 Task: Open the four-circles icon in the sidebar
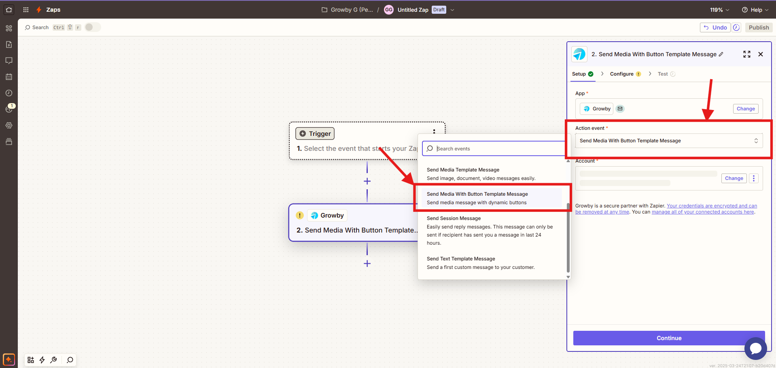[x=9, y=28]
